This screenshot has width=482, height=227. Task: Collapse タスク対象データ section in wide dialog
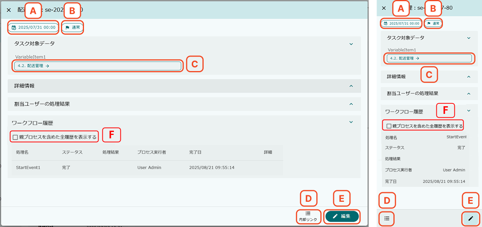(x=351, y=44)
